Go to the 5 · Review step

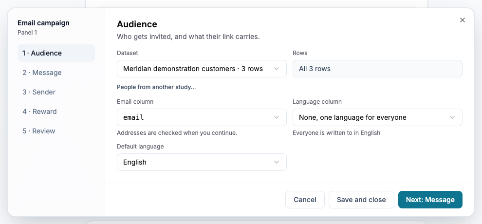click(x=56, y=131)
